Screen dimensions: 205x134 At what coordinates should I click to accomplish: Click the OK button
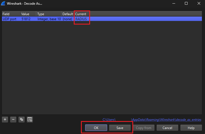96,128
